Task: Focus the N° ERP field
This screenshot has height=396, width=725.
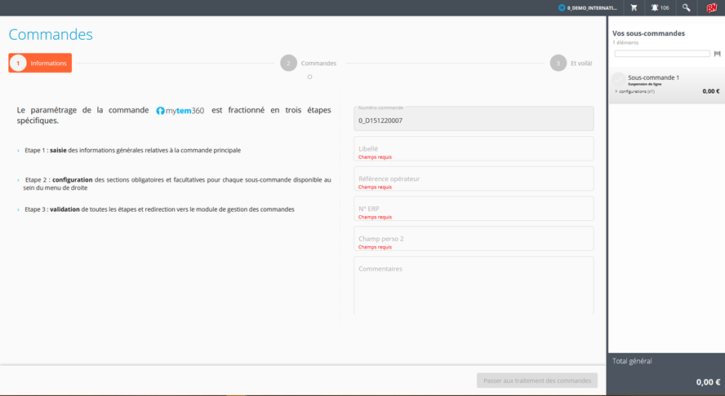Action: click(474, 209)
